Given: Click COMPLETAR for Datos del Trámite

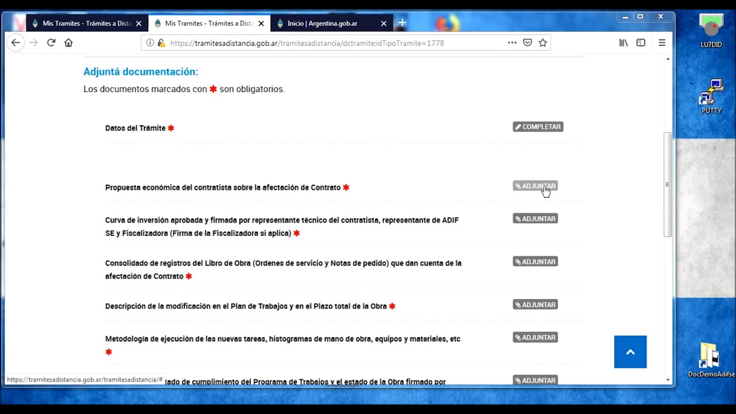Looking at the screenshot, I should tap(538, 126).
